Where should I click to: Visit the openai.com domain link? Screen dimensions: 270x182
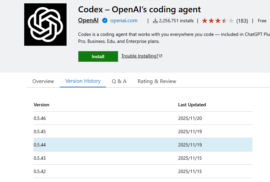click(124, 21)
